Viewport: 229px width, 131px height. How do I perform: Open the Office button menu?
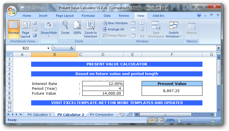12,11
